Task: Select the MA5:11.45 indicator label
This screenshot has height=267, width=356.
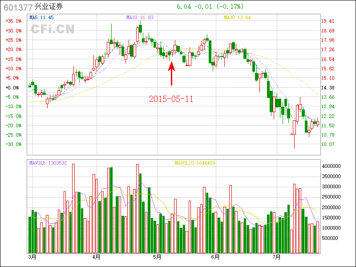Action: 41,17
